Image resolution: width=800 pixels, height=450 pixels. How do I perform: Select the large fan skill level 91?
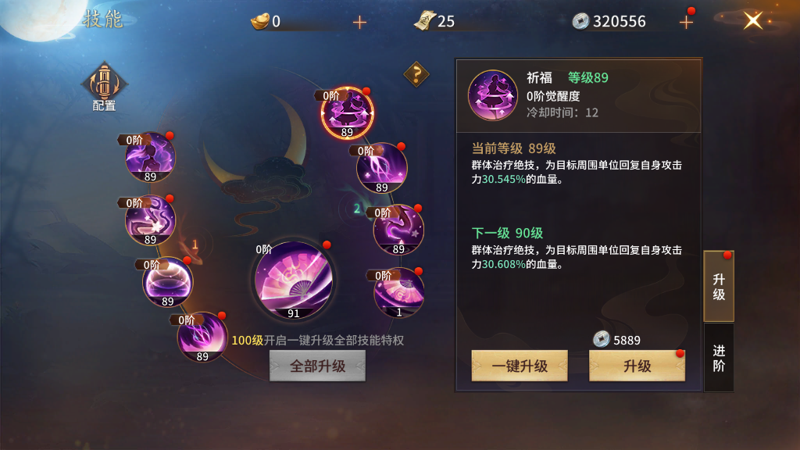coord(294,280)
